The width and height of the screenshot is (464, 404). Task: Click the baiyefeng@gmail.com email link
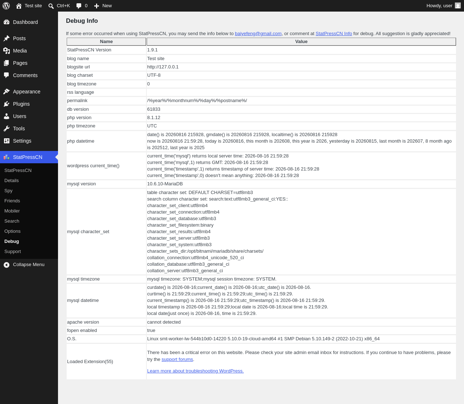point(258,34)
